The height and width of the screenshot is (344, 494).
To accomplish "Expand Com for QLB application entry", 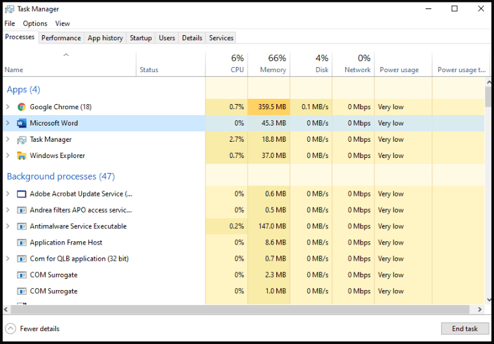I will (x=8, y=259).
